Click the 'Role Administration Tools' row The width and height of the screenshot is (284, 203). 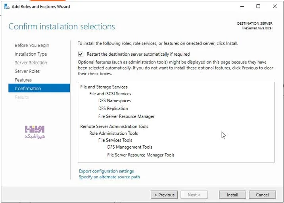113,133
